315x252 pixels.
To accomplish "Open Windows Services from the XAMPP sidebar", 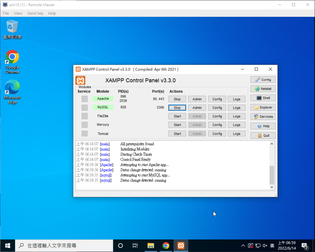I will [263, 117].
